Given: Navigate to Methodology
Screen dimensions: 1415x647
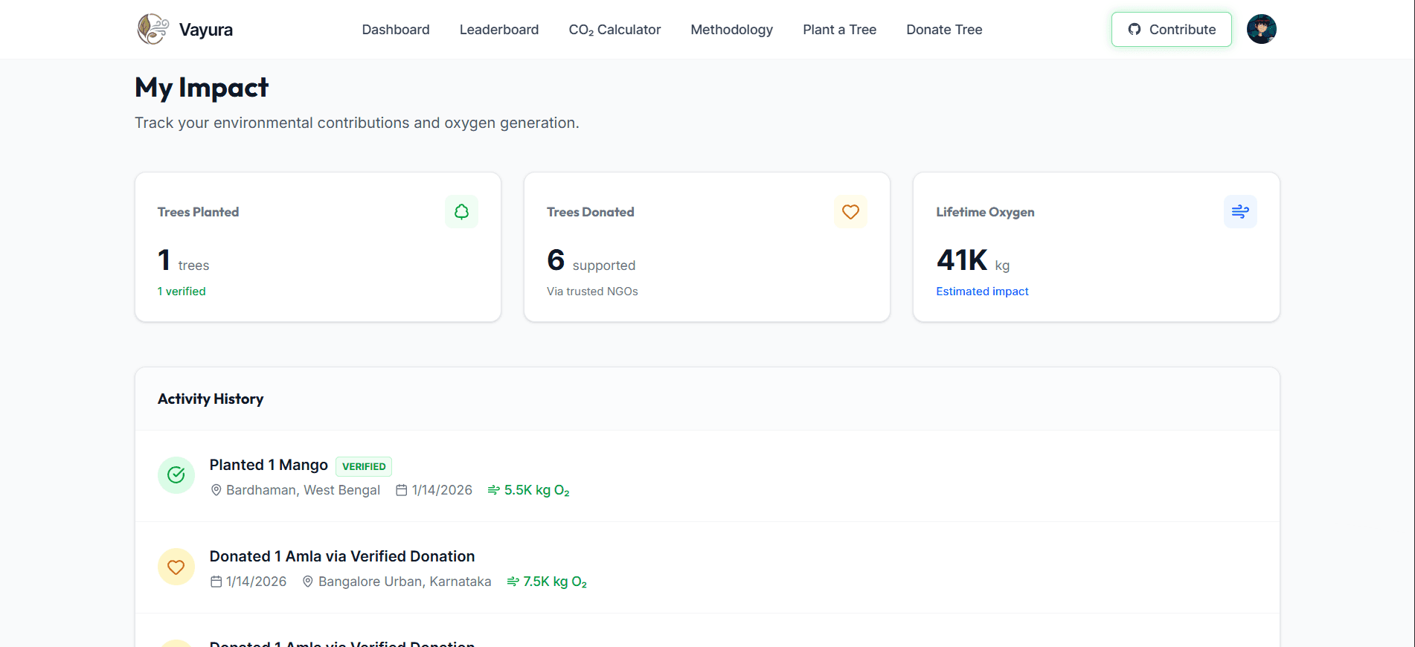Looking at the screenshot, I should 731,30.
